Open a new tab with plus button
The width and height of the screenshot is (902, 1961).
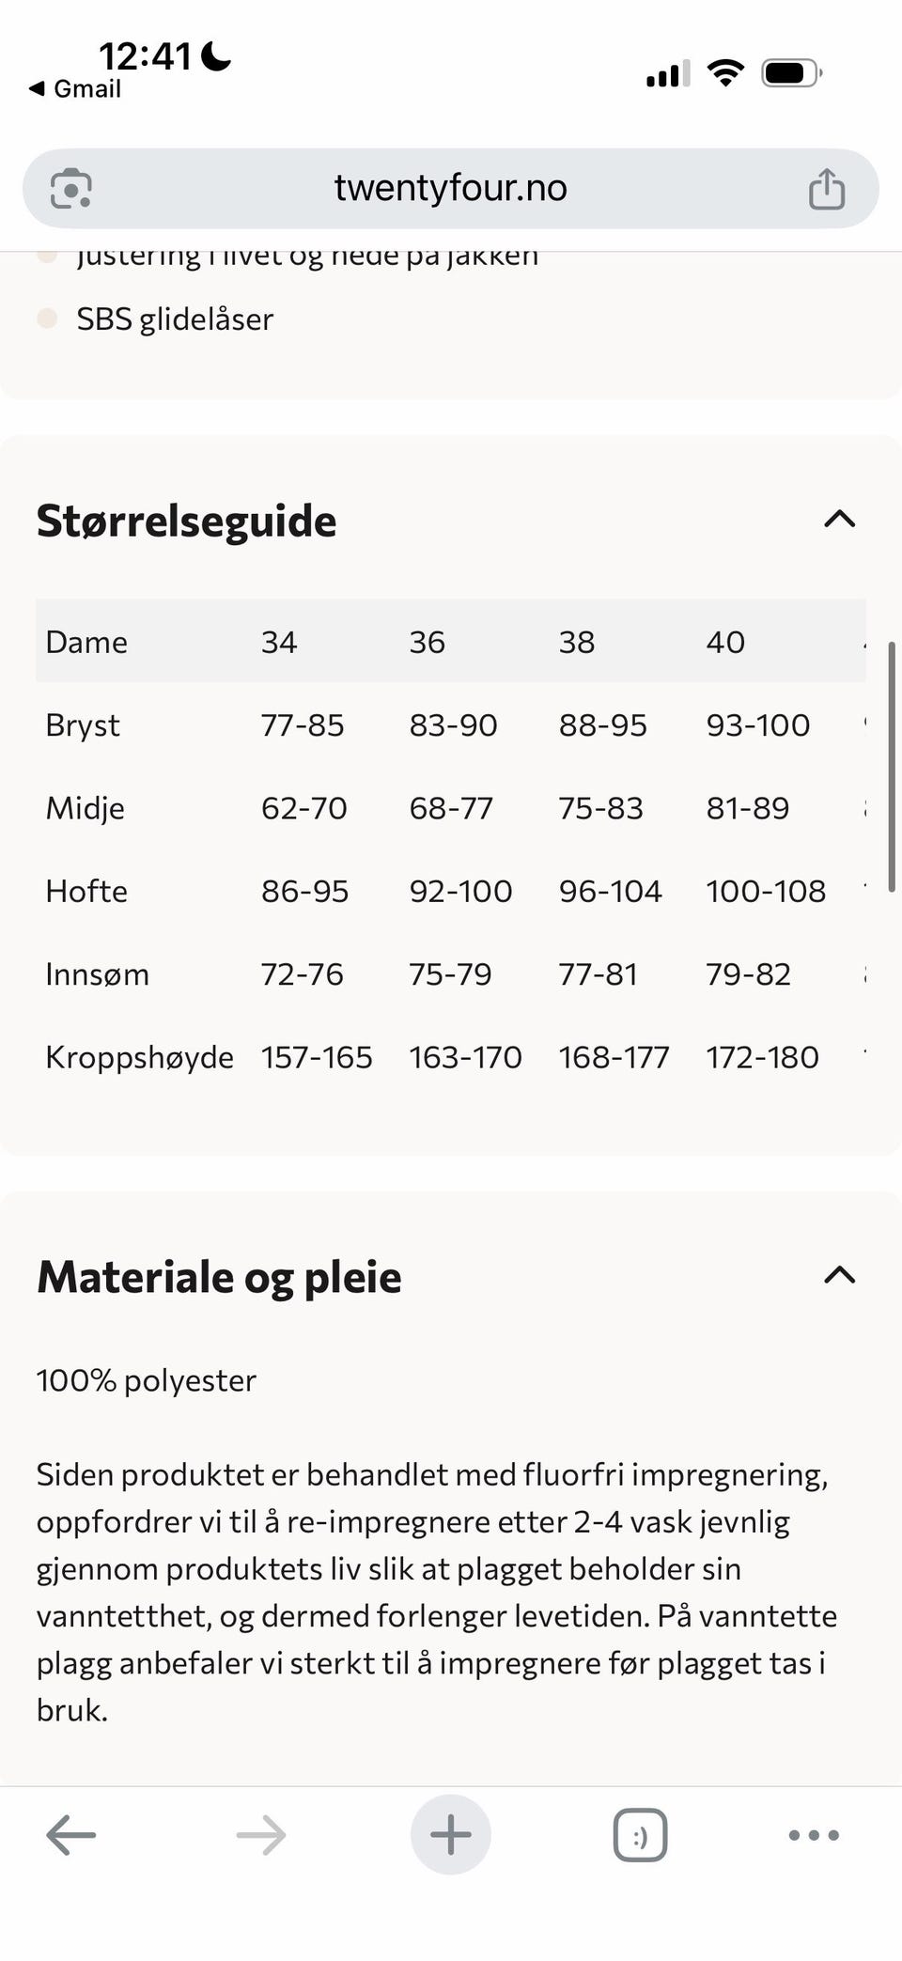(451, 1835)
